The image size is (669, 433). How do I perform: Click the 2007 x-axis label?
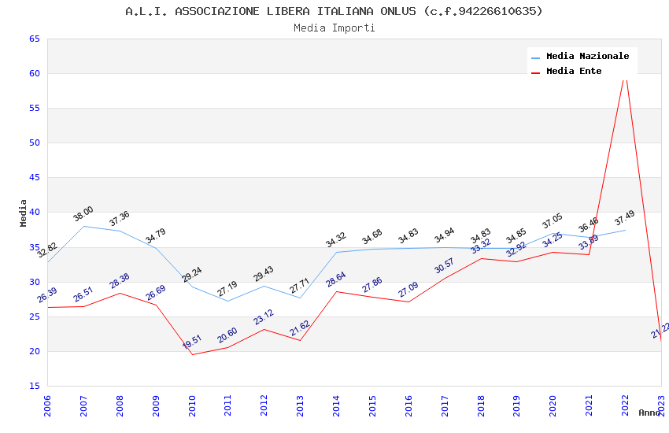pyautogui.click(x=83, y=405)
